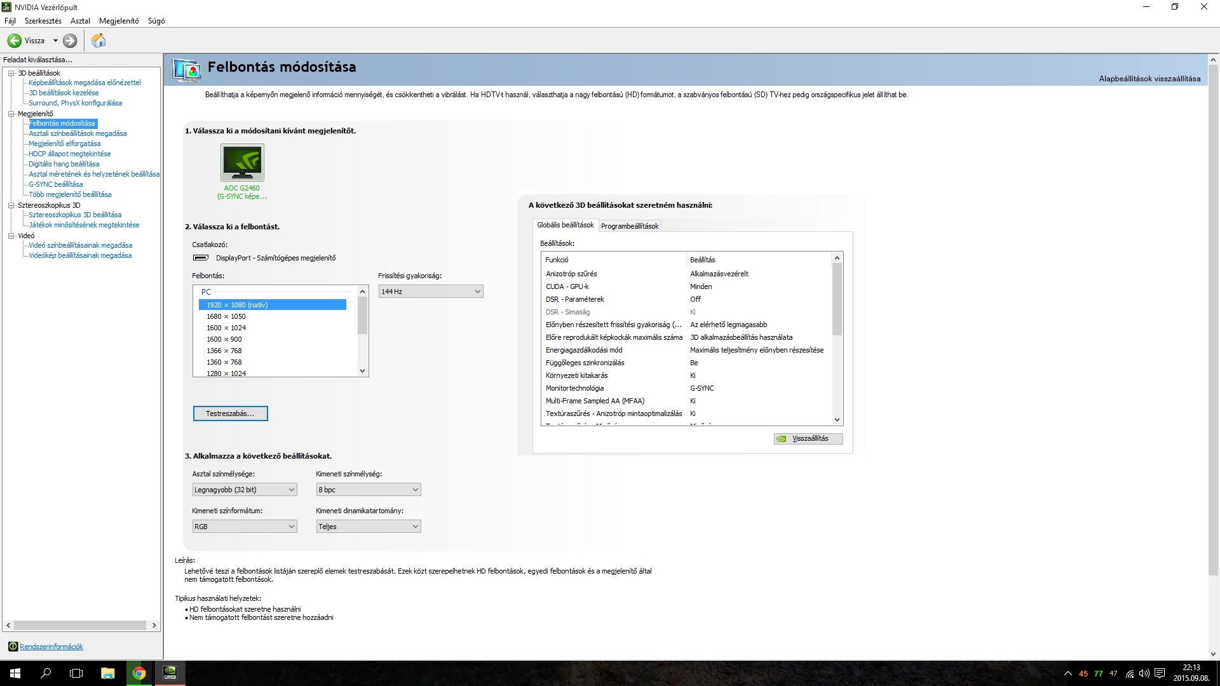This screenshot has height=686, width=1220.
Task: Show hidden tray icons chevron
Action: [1067, 674]
